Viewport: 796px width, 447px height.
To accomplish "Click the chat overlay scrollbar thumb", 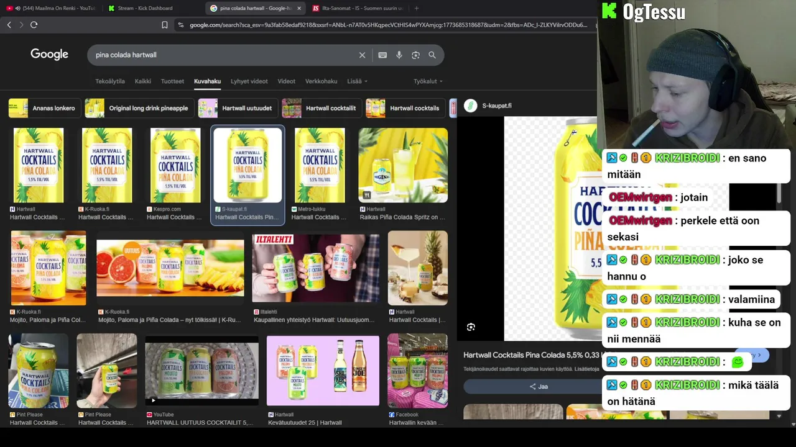I will 779,192.
